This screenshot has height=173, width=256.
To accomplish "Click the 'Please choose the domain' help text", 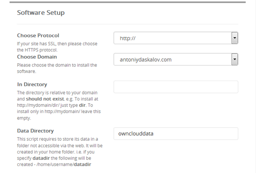I will coord(57,68).
